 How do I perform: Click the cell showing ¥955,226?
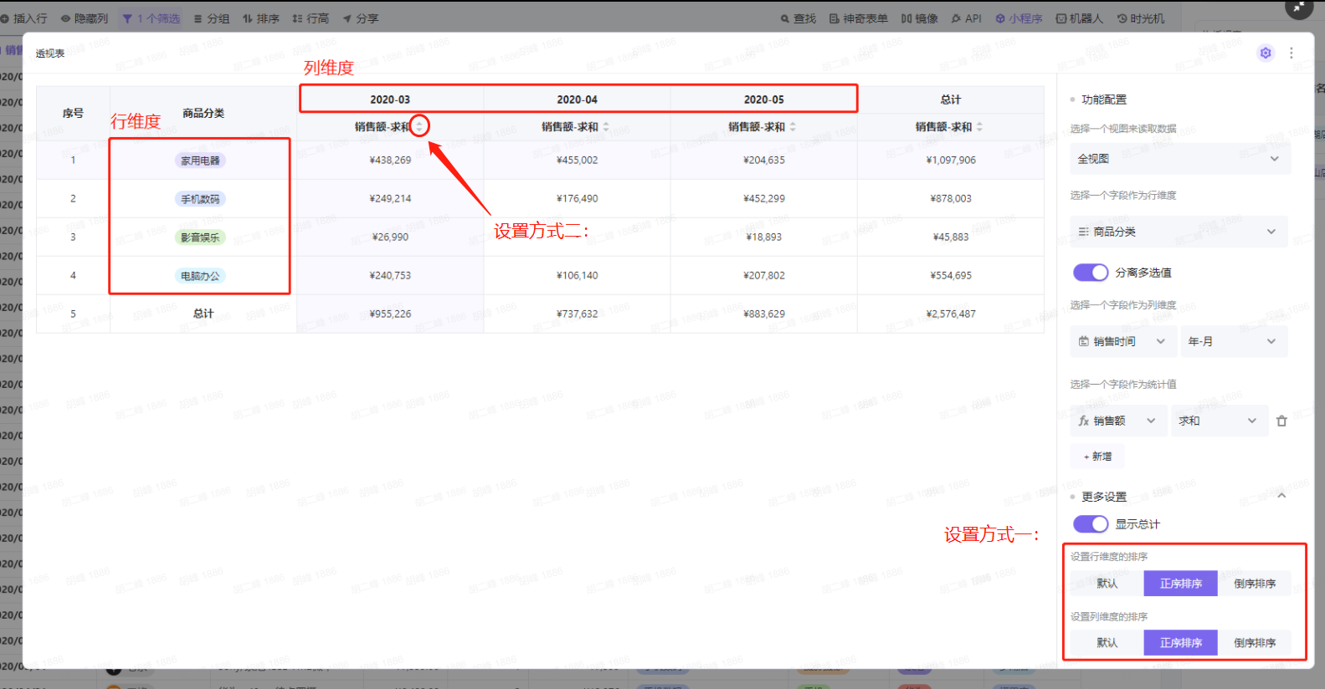tap(390, 314)
